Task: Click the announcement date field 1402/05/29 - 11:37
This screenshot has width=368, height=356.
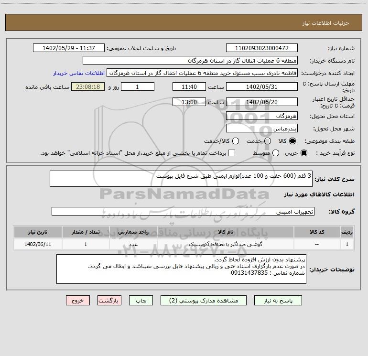Action: [x=69, y=48]
